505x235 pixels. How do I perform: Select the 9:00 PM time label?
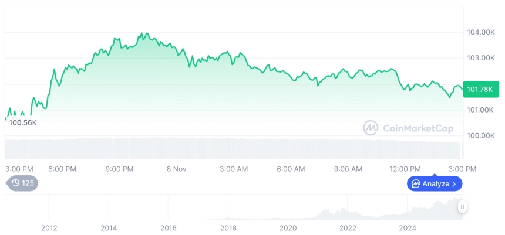pos(119,169)
